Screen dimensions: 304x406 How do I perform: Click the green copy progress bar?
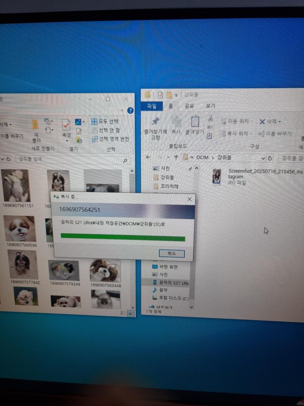pos(123,238)
